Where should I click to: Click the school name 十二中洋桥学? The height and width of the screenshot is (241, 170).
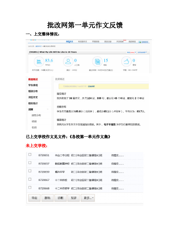tap(62, 188)
